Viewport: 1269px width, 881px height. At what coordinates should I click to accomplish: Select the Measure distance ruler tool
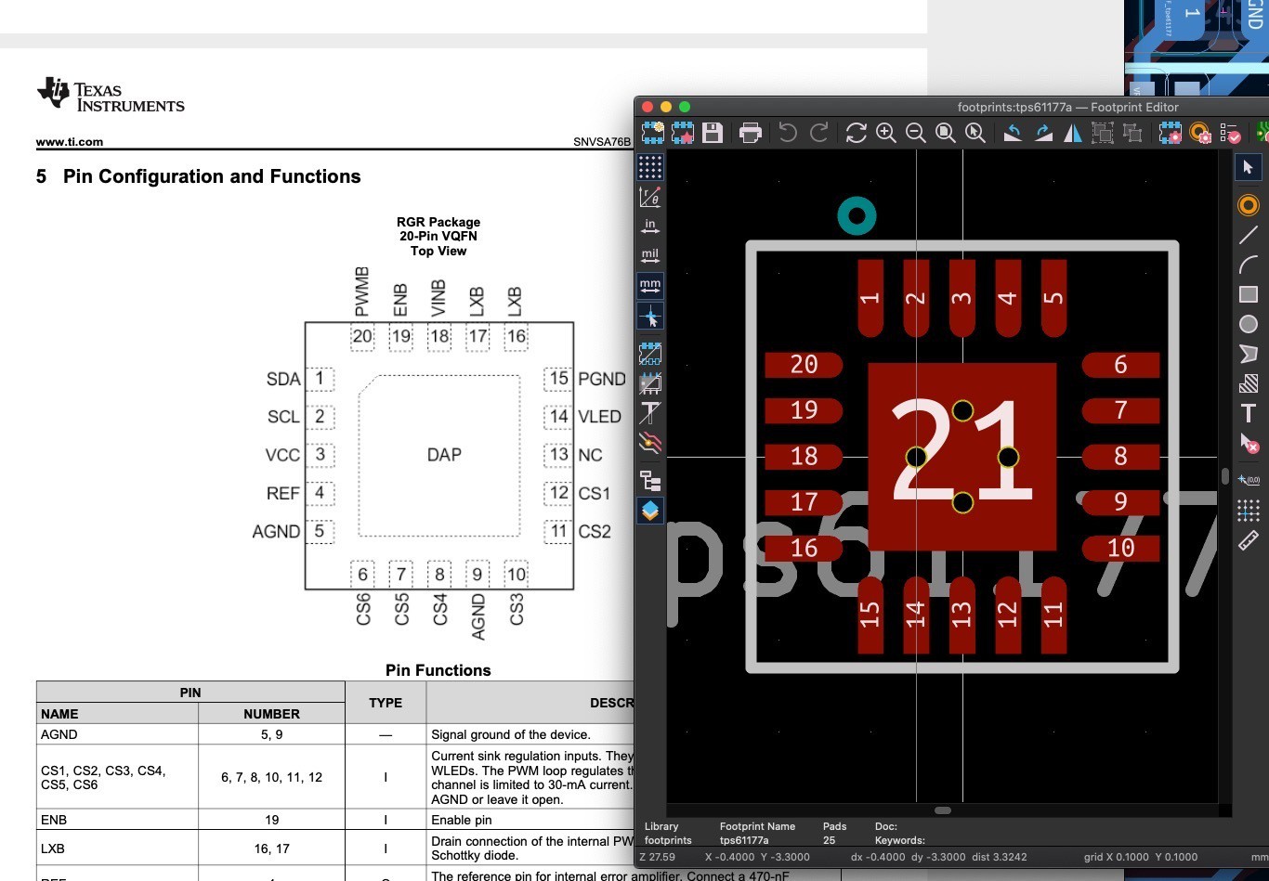pos(1249,539)
